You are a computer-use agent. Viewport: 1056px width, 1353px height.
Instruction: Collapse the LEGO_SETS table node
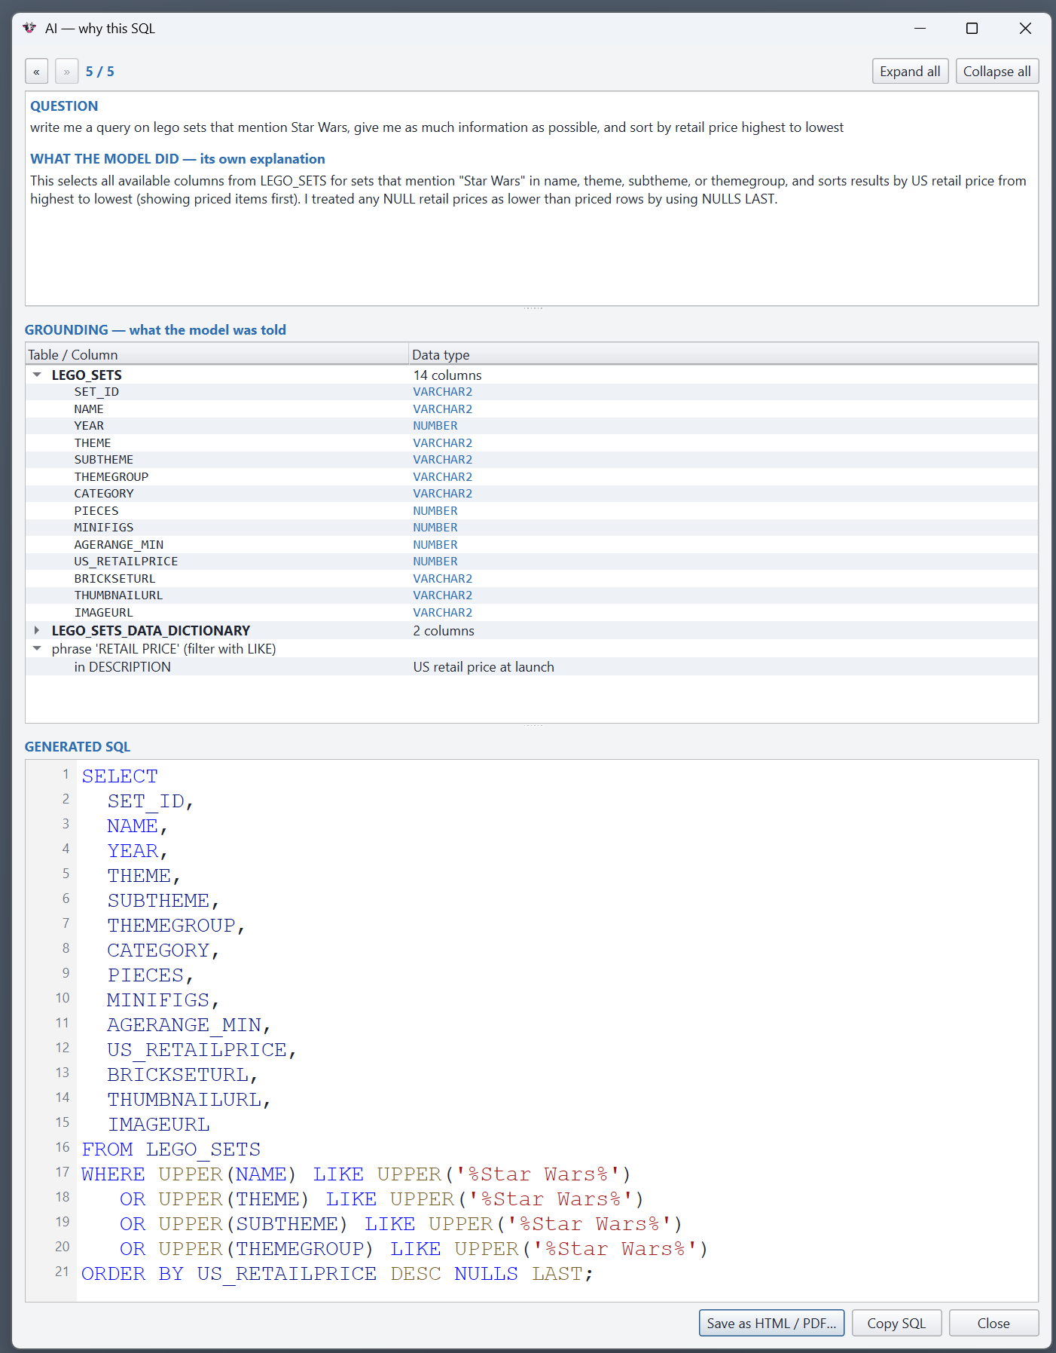37,375
